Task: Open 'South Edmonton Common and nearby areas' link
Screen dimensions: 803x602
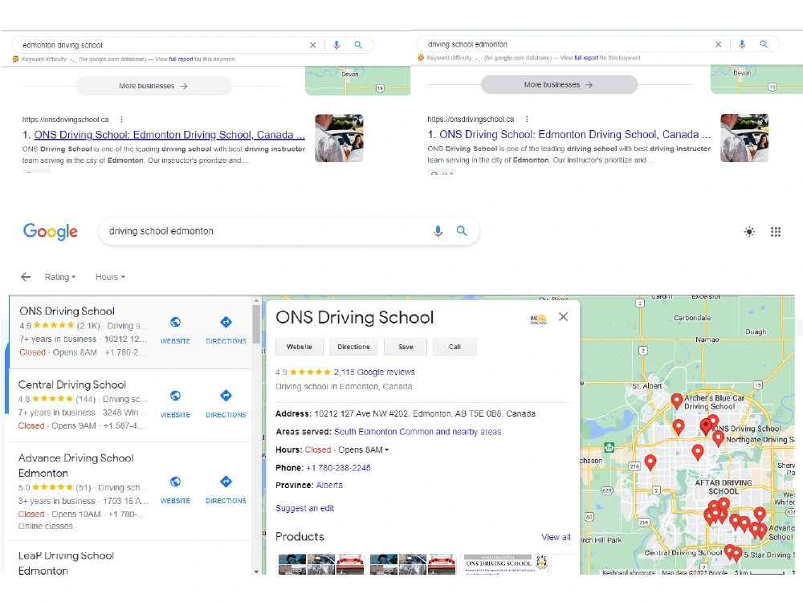Action: click(x=418, y=432)
